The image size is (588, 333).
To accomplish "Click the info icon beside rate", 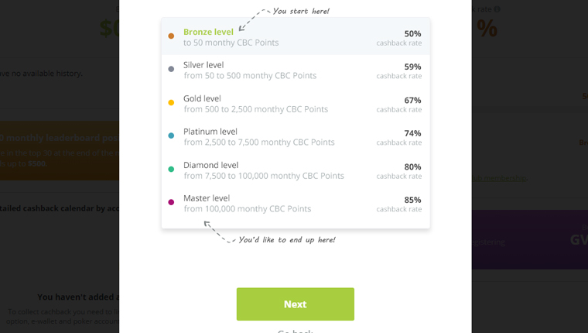I will [x=497, y=9].
